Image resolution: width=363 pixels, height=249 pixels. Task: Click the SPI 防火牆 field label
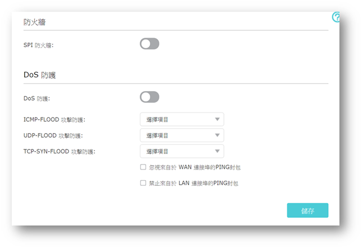[38, 45]
